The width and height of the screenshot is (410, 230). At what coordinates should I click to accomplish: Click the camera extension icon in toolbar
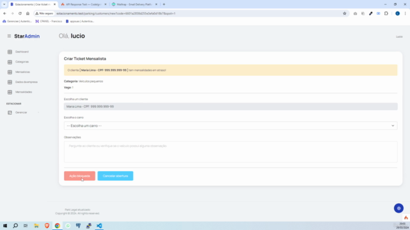point(355,13)
